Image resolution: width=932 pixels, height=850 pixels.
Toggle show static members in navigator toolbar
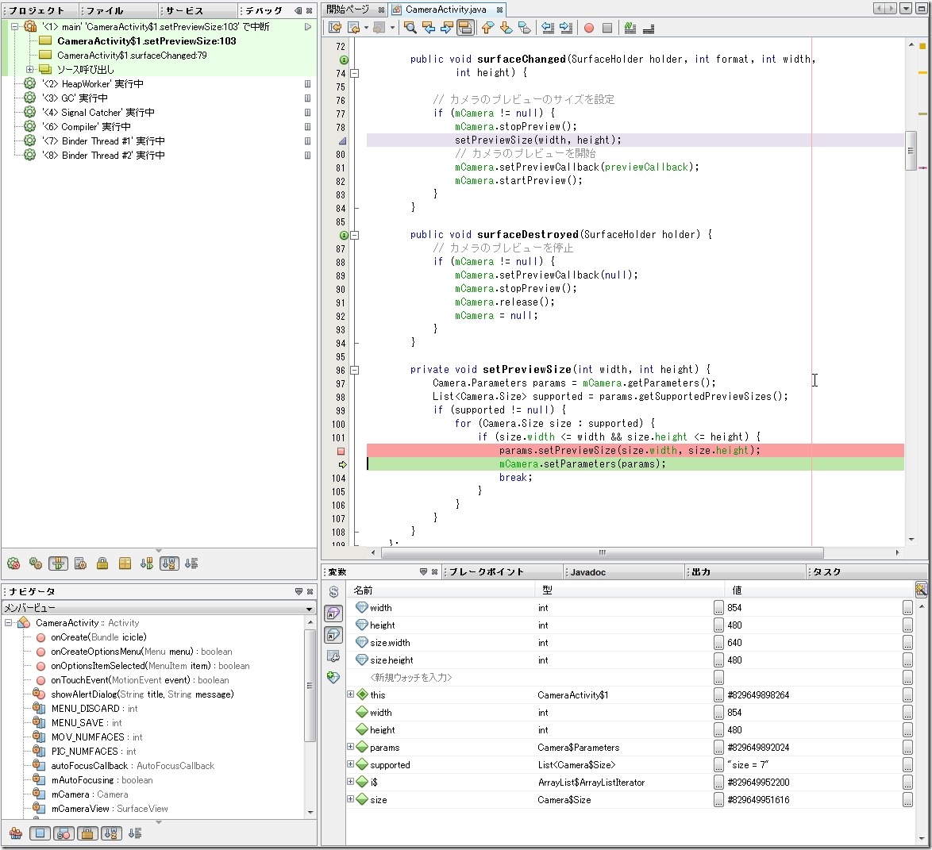tap(64, 833)
